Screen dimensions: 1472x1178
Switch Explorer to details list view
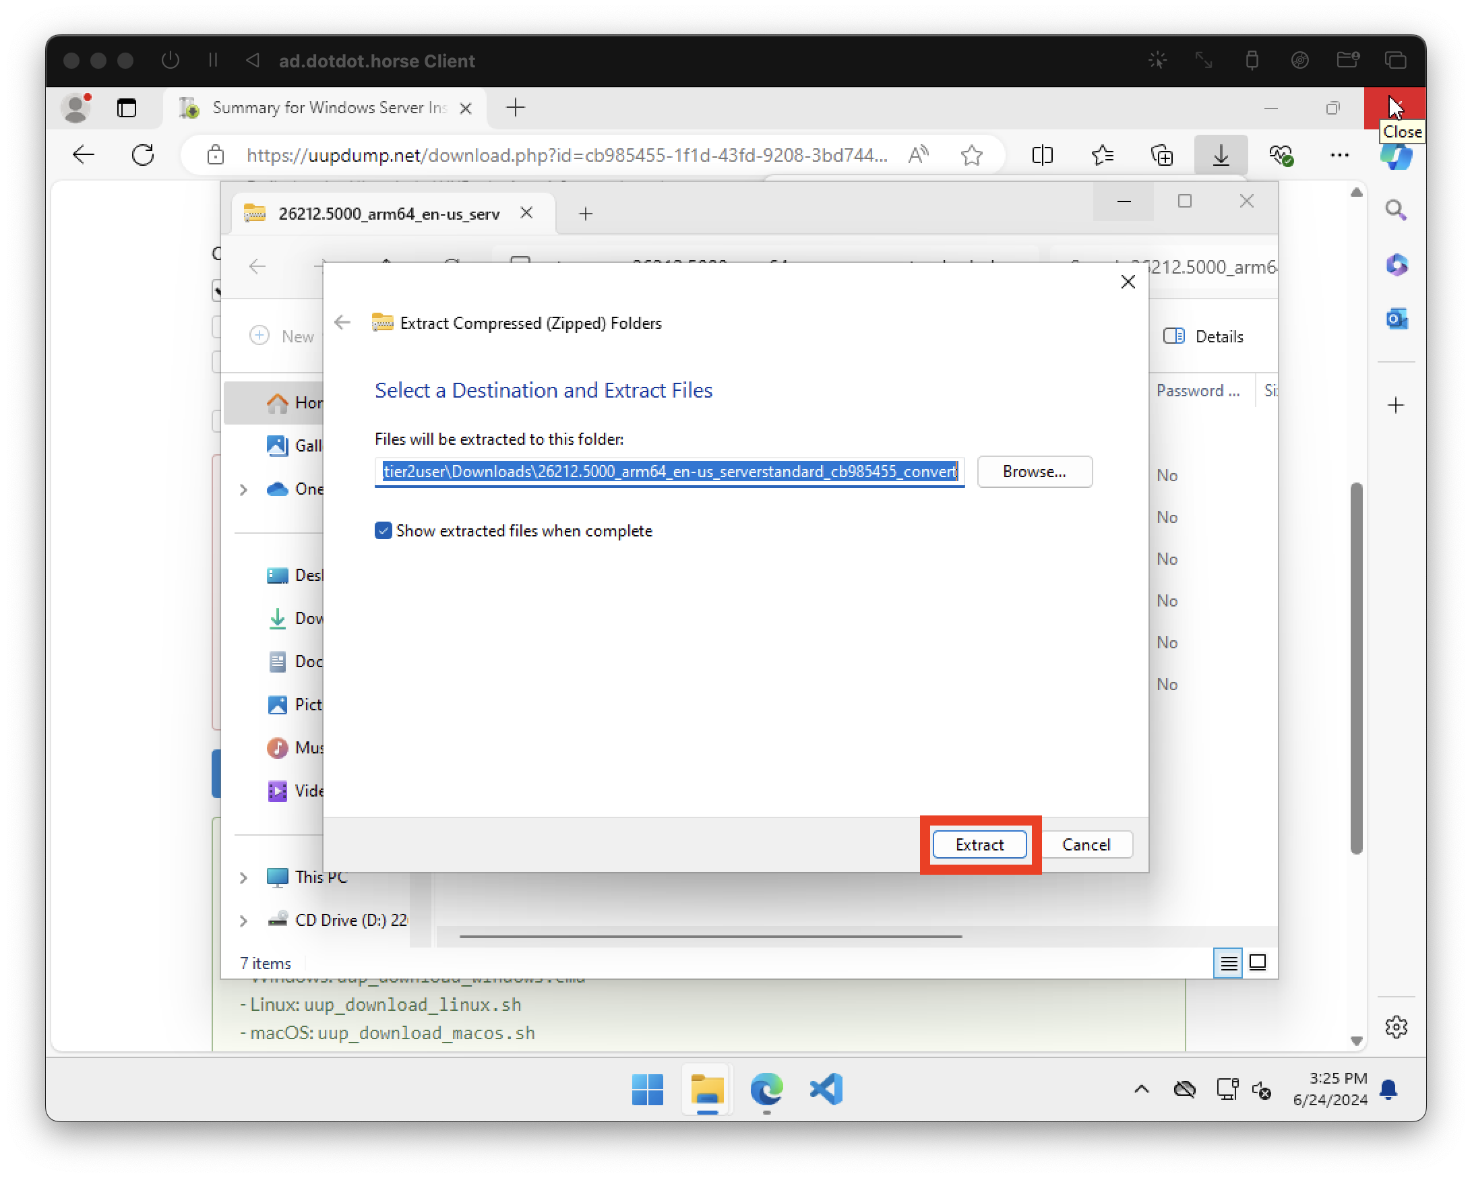pos(1227,963)
